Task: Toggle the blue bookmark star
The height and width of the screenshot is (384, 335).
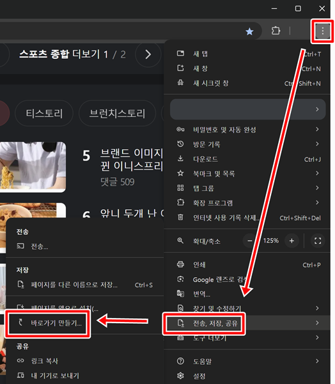Action: (x=249, y=31)
